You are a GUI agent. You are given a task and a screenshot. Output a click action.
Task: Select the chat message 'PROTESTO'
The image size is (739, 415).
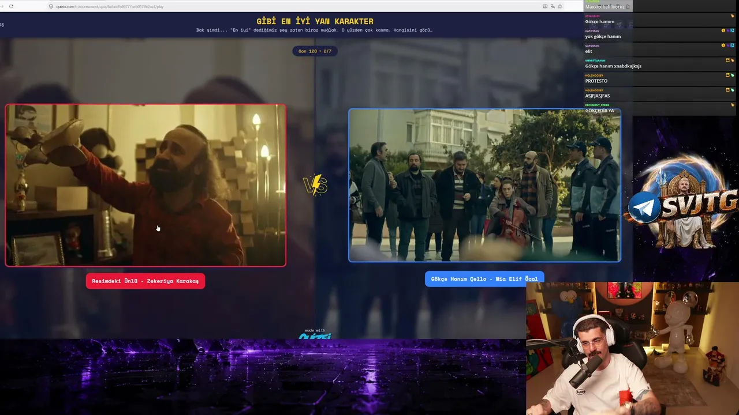pos(596,81)
